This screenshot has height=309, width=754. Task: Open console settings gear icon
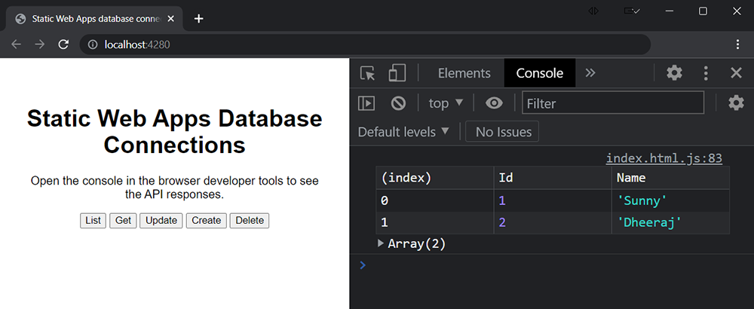[736, 103]
